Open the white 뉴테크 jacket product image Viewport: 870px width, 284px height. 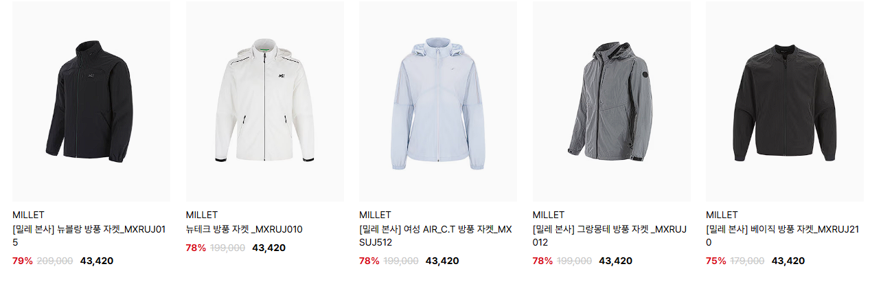[x=264, y=101]
